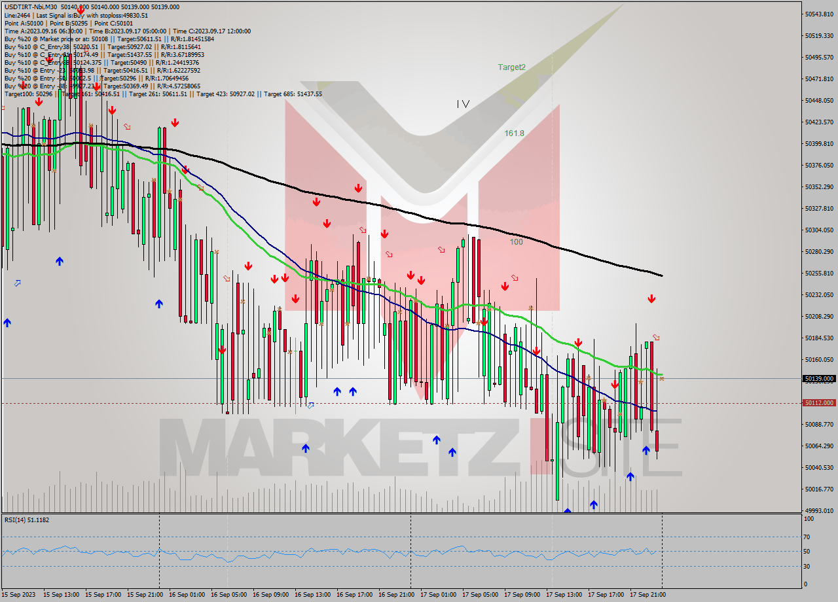This screenshot has height=602, width=838.
Task: Click the '16 Sep 13:00' time label
Action: tap(312, 595)
